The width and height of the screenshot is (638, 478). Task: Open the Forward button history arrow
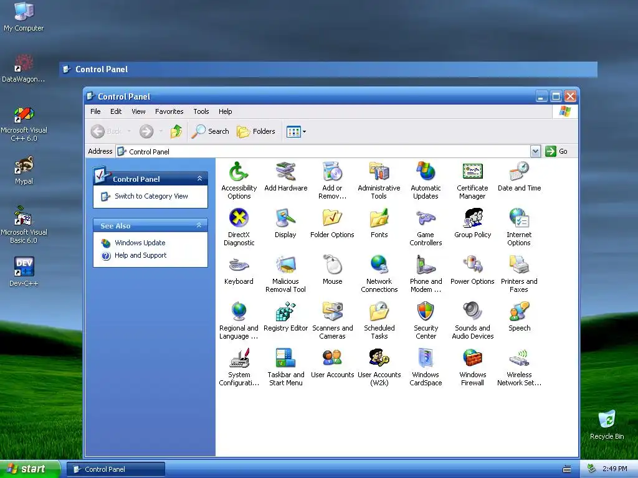161,131
